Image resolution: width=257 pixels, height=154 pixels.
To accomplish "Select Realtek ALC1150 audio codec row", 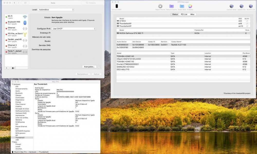I will [183, 45].
